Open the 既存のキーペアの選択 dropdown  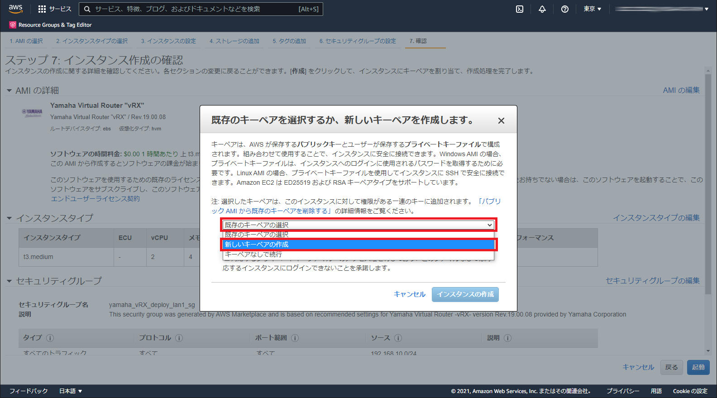[x=358, y=225]
